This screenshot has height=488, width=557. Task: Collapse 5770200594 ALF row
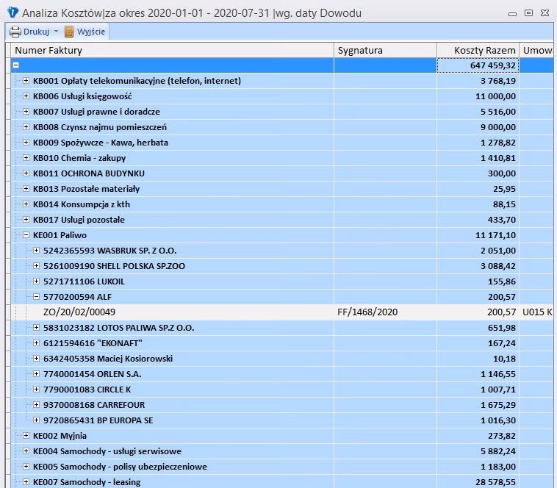point(36,297)
